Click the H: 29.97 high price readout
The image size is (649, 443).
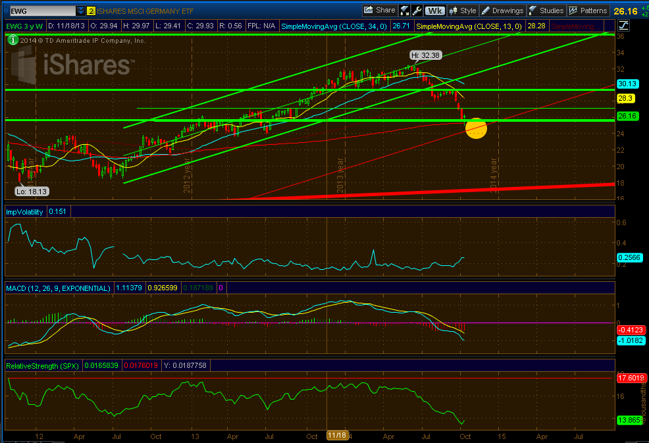[137, 26]
